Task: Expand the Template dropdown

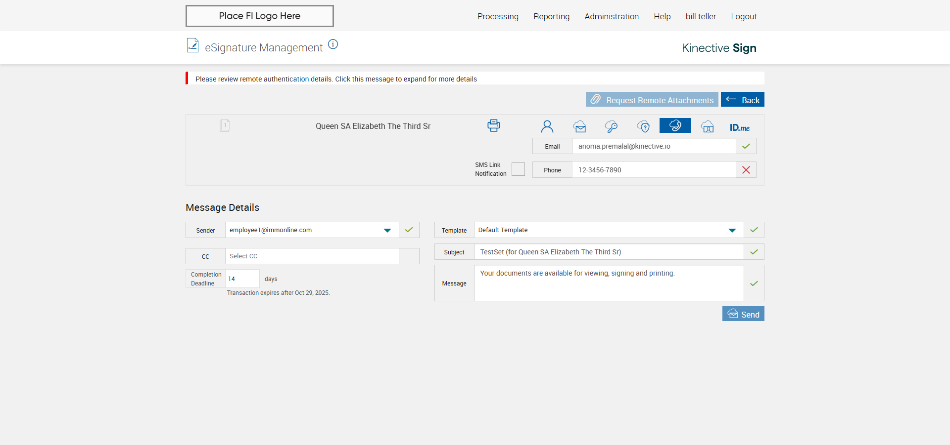Action: (x=732, y=230)
